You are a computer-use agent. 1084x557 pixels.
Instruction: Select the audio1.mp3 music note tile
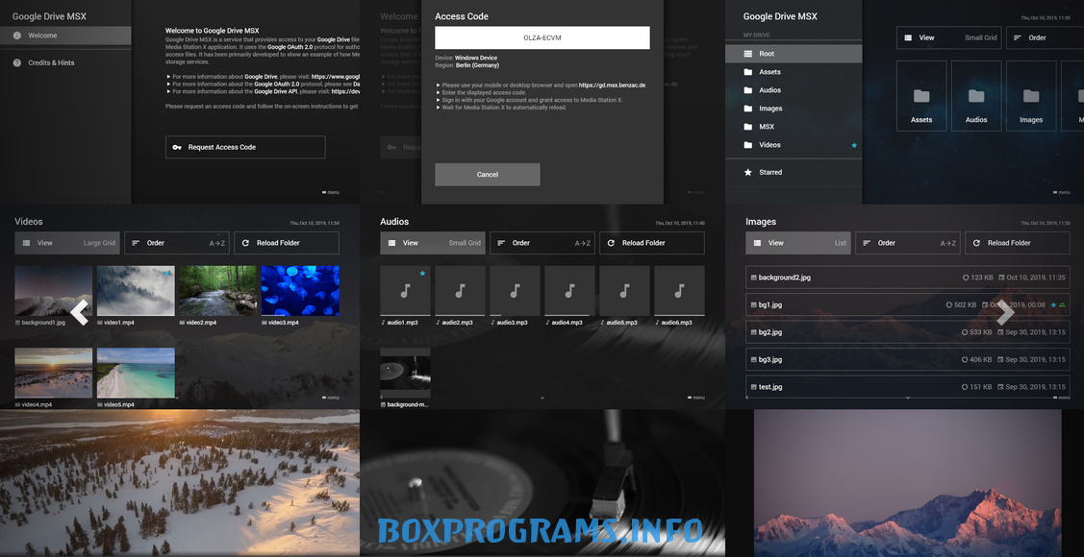(405, 291)
